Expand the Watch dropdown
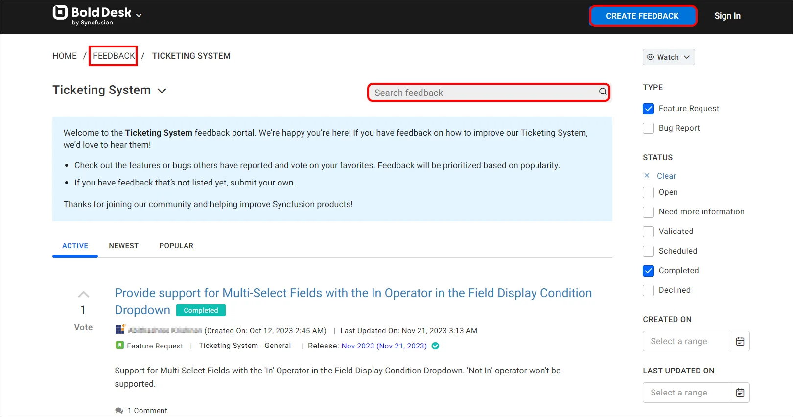The width and height of the screenshot is (793, 417). [x=669, y=57]
